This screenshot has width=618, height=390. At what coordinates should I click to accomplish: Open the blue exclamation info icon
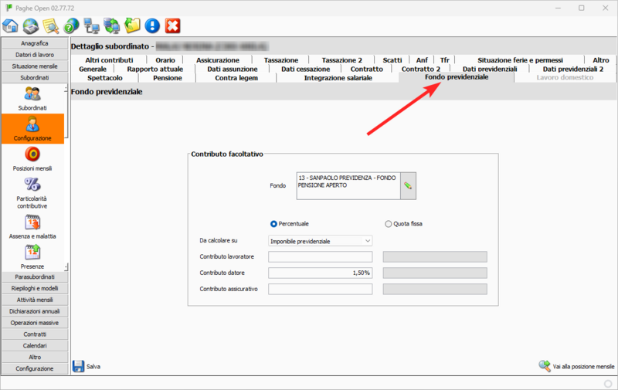152,25
